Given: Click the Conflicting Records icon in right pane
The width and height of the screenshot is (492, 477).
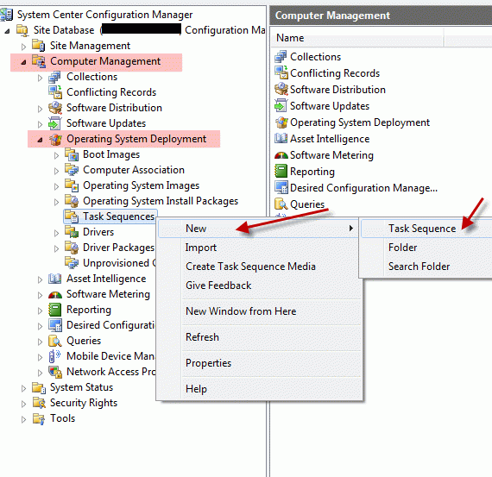Looking at the screenshot, I should coord(281,72).
